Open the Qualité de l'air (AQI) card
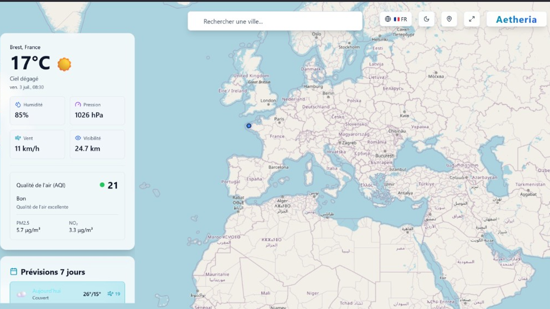Image resolution: width=550 pixels, height=309 pixels. (x=67, y=206)
